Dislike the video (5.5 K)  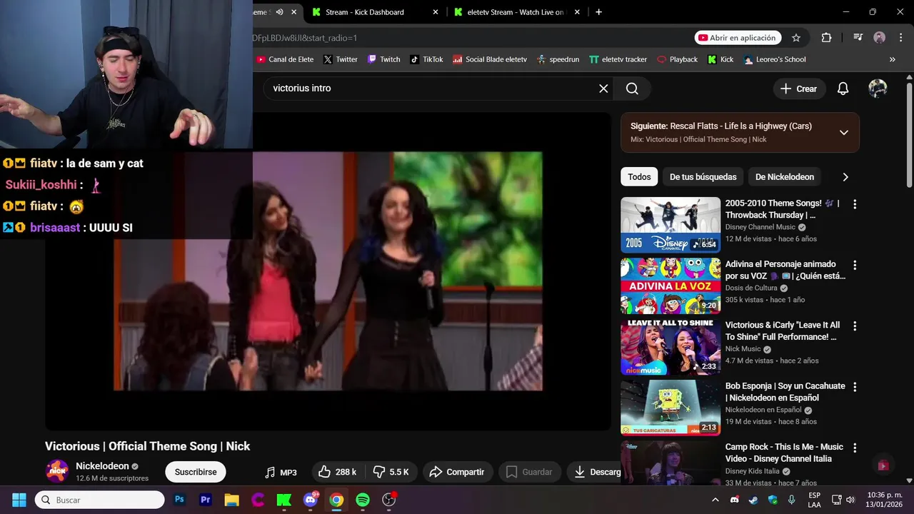[x=391, y=472]
